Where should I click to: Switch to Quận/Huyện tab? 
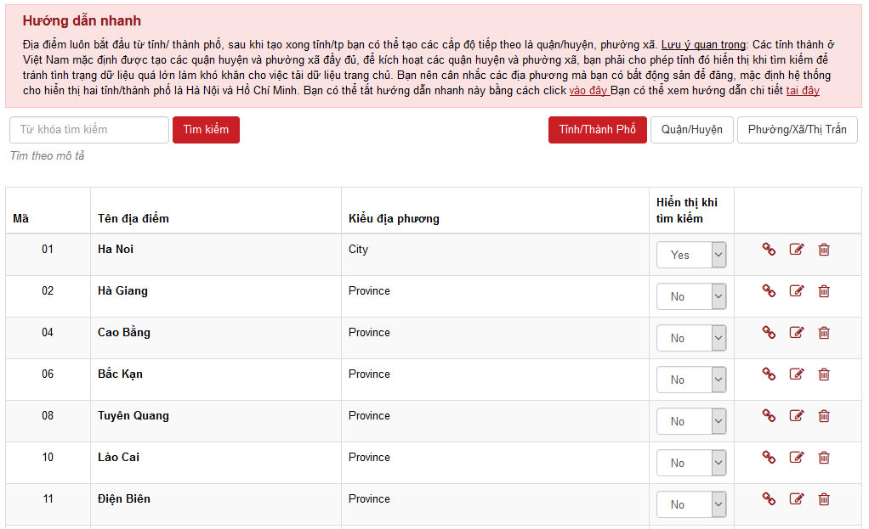click(x=691, y=130)
